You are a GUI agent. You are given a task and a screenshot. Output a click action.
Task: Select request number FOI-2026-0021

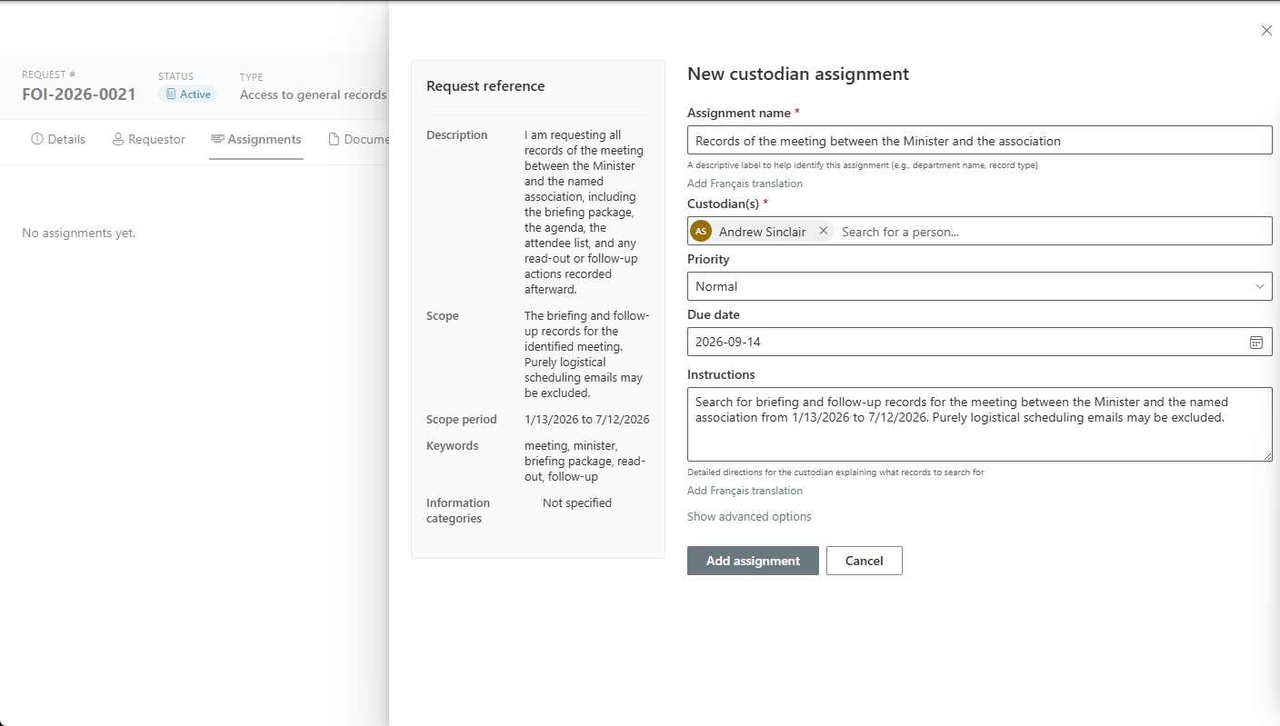[79, 94]
